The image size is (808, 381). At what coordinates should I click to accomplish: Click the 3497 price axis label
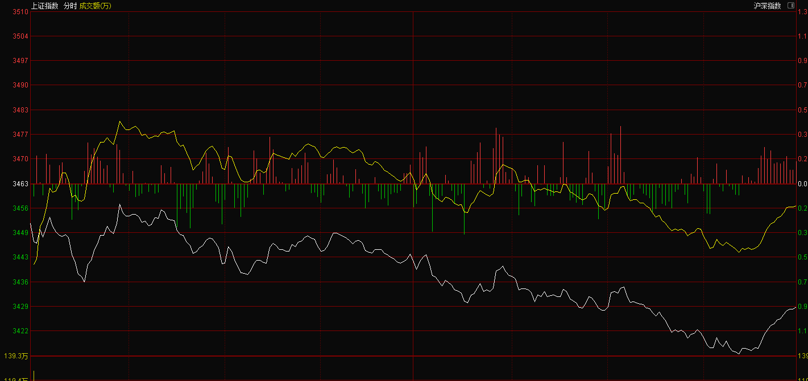20,61
